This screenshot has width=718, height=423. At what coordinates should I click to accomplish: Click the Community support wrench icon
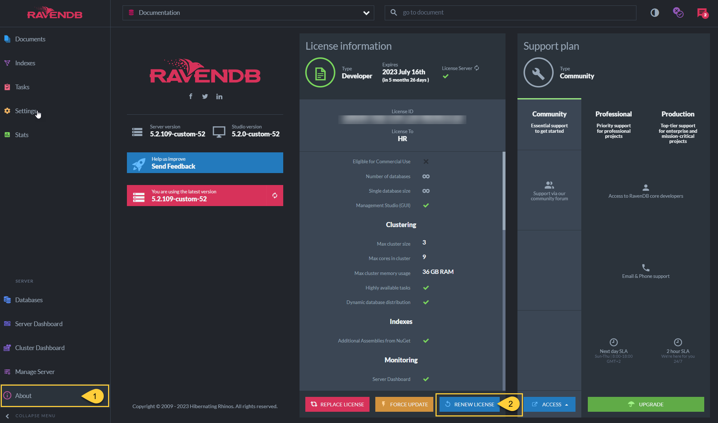pos(538,73)
